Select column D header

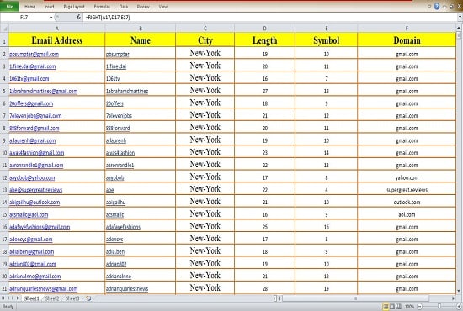(264, 29)
